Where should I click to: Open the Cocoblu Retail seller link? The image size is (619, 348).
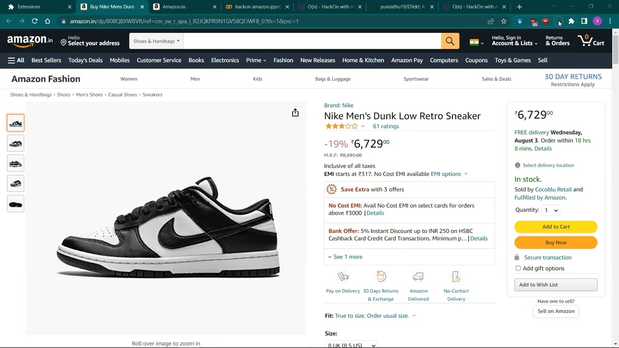(x=553, y=189)
